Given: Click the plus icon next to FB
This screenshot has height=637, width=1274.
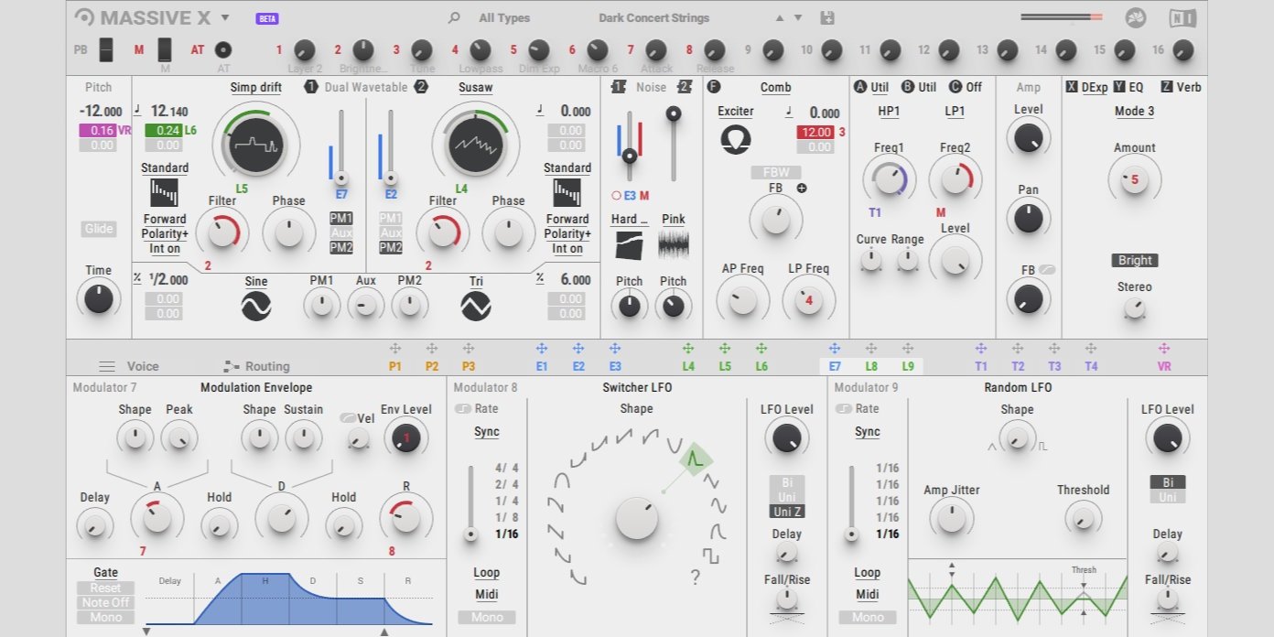Looking at the screenshot, I should click(802, 189).
